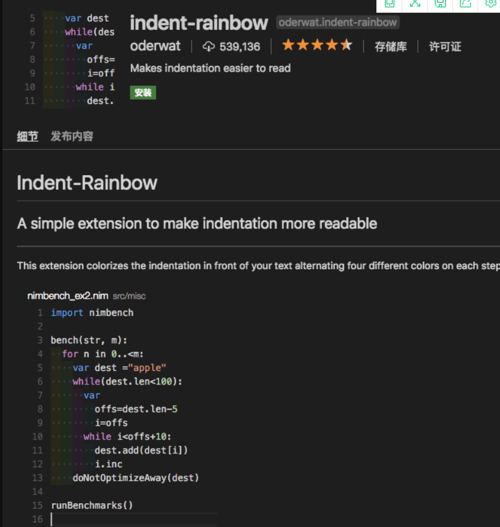Click the share export icon
The image size is (500, 527).
(465, 3)
